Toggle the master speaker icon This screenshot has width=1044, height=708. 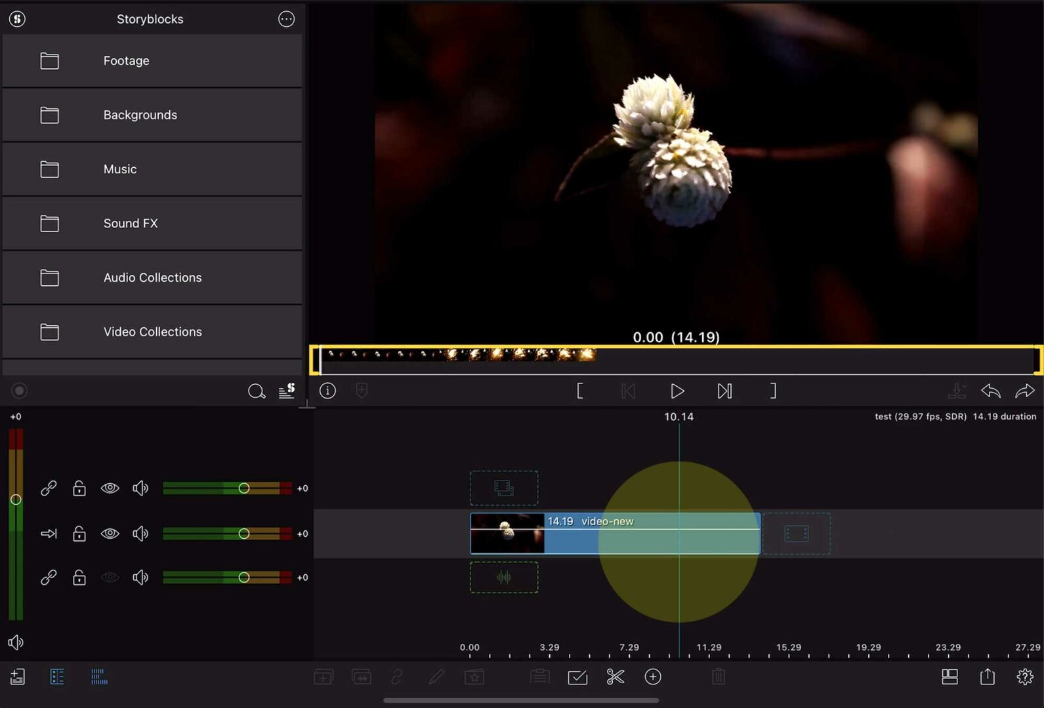tap(16, 642)
